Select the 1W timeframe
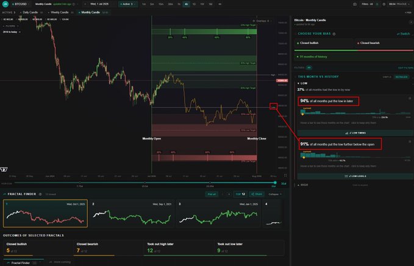 (x=202, y=4)
